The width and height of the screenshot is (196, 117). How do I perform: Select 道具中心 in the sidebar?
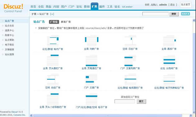pos(9,30)
